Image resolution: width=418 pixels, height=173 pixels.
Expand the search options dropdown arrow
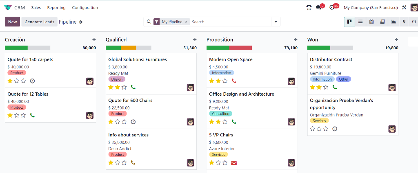point(276,22)
